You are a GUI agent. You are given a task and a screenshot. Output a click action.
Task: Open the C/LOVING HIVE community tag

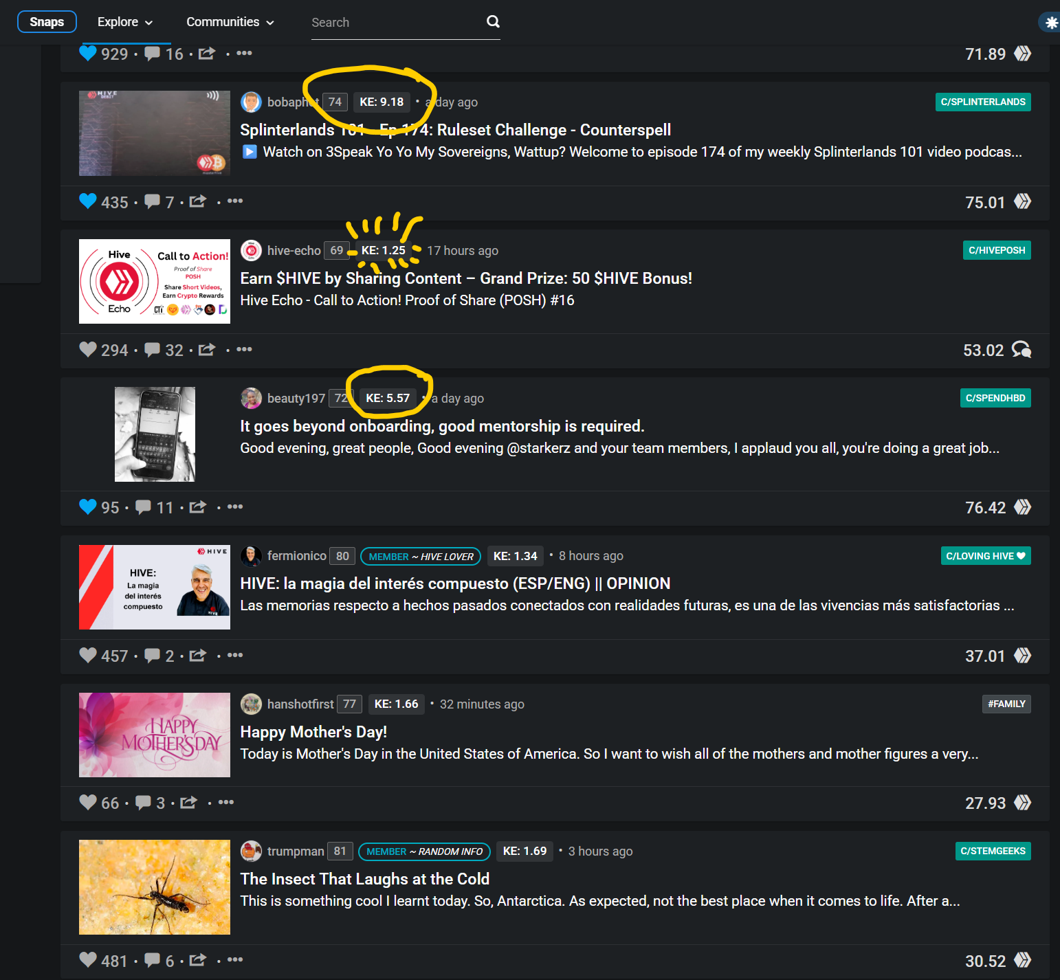click(x=986, y=556)
